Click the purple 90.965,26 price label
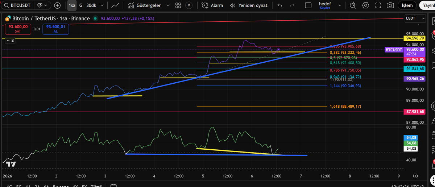The image size is (435, 187). tap(415, 78)
